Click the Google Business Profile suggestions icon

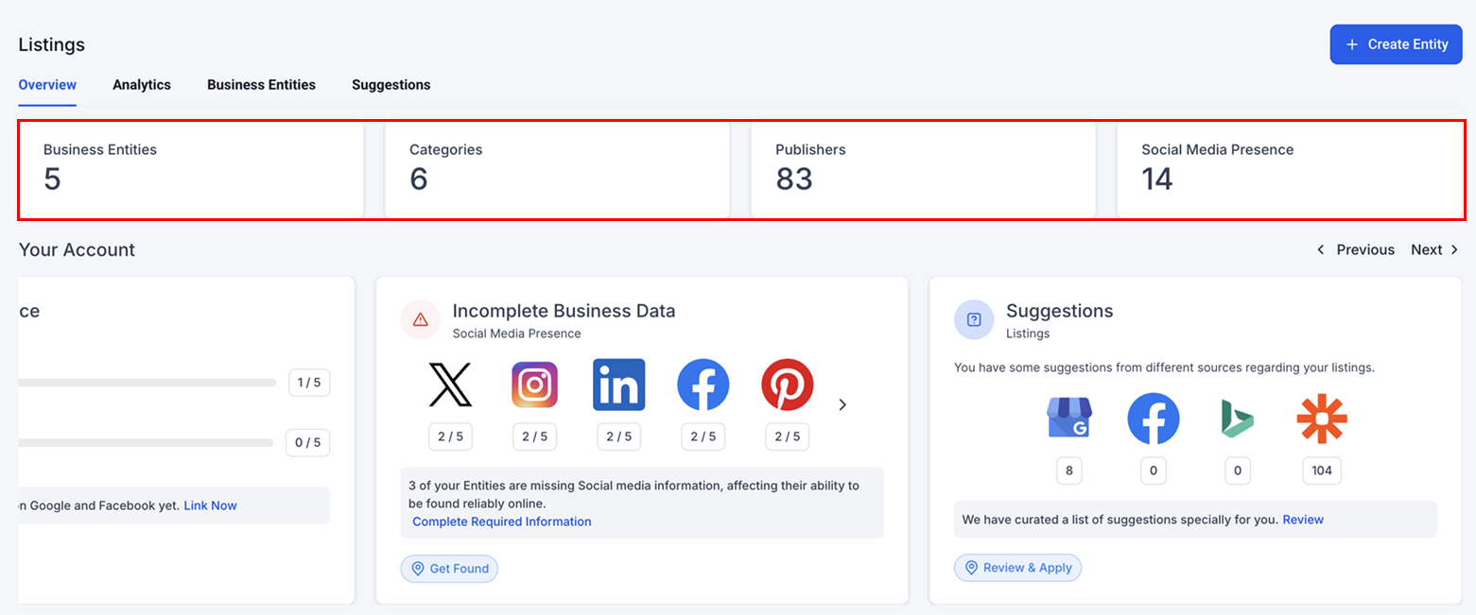(1068, 419)
